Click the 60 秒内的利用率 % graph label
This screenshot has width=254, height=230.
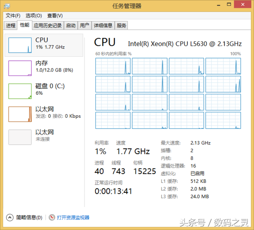(x=113, y=54)
